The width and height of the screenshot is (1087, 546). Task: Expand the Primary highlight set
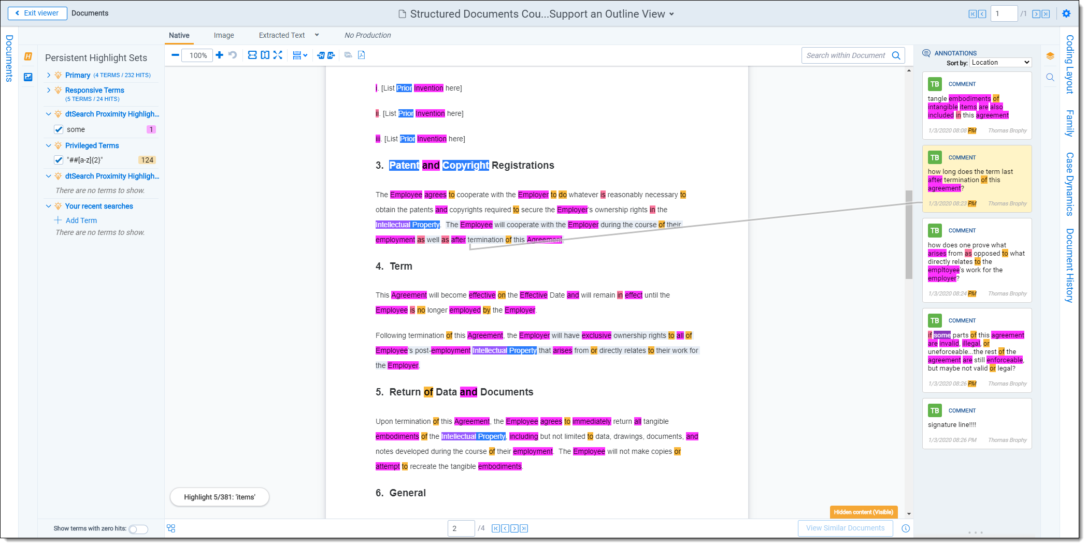pyautogui.click(x=49, y=75)
